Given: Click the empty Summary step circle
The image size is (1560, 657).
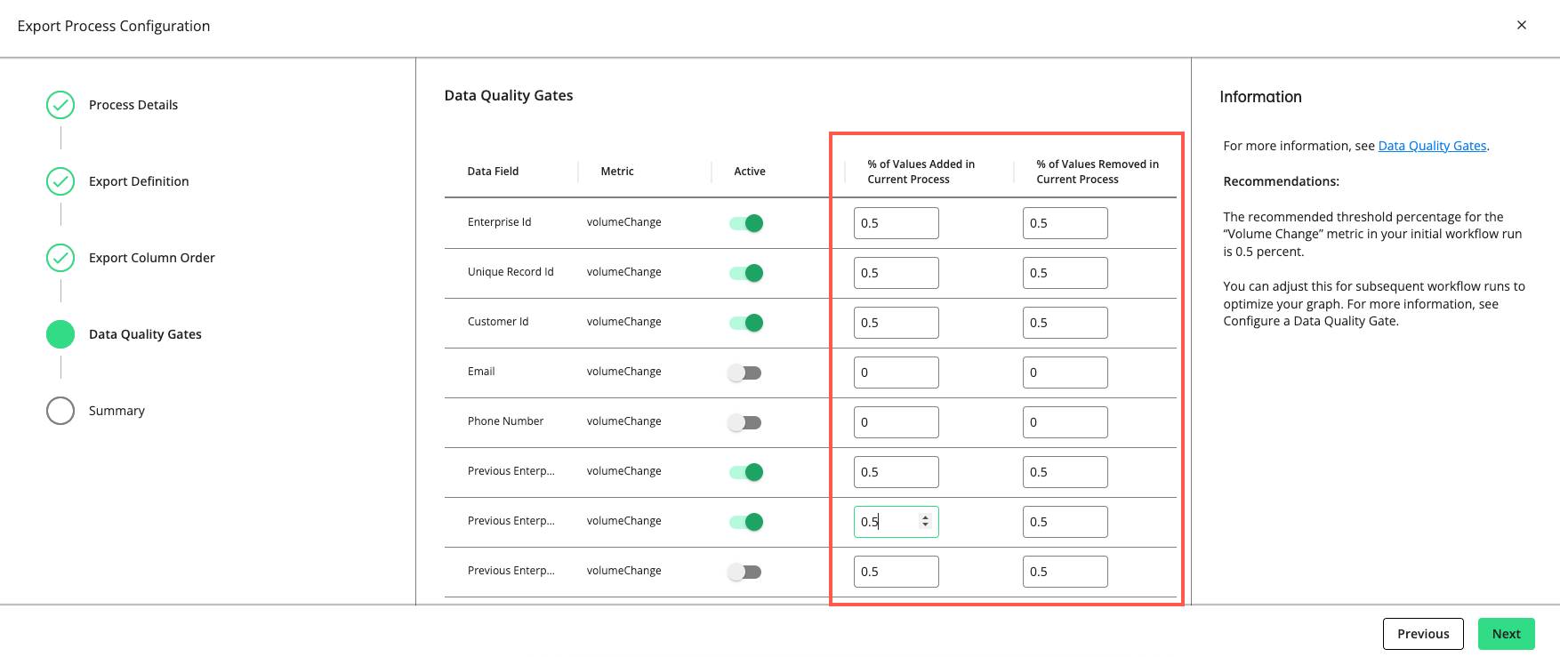Looking at the screenshot, I should [60, 411].
